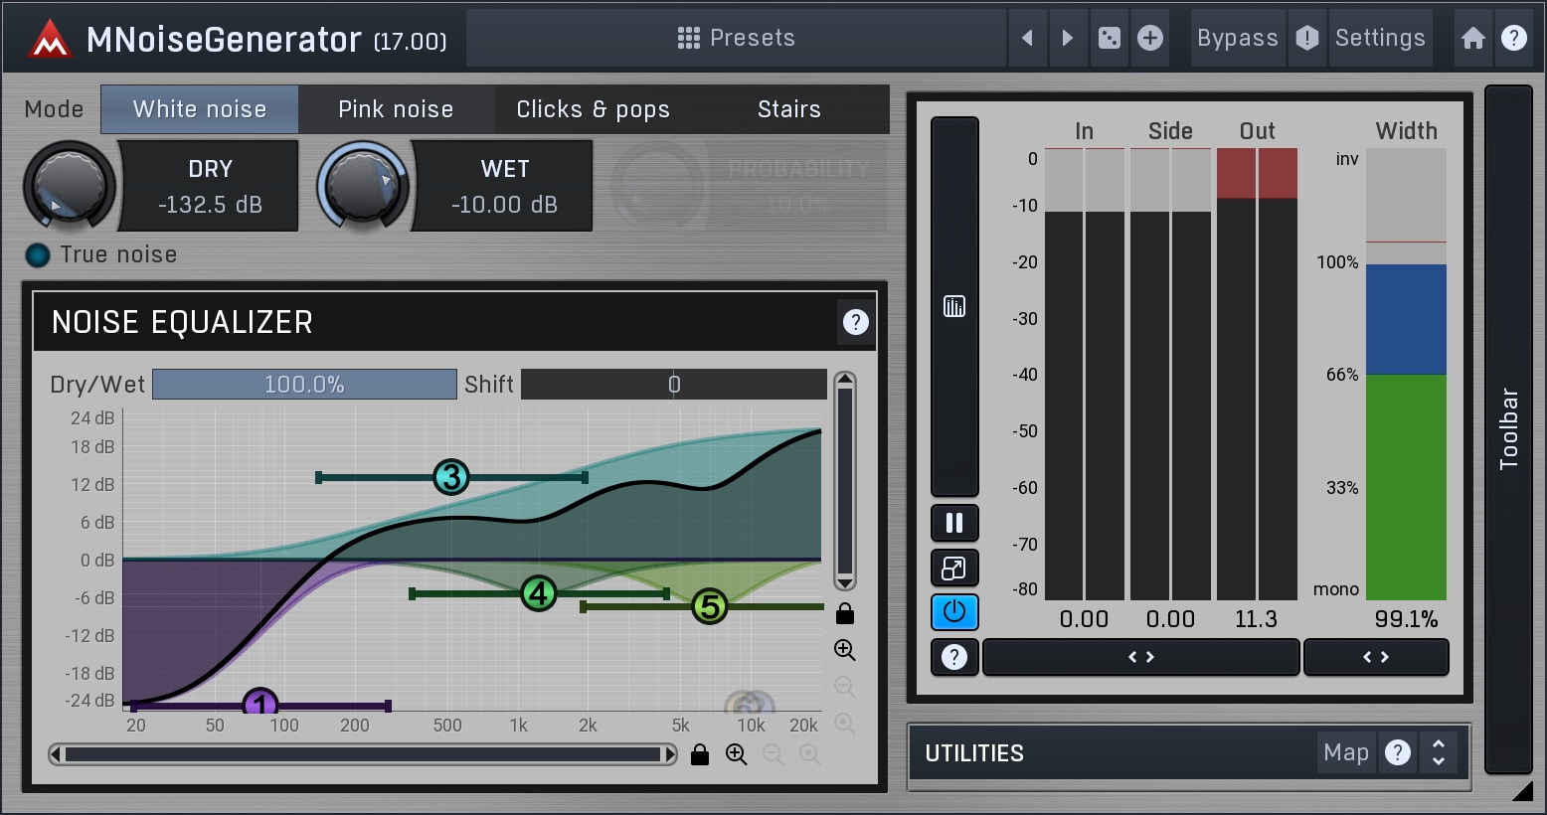Click the add preset plus icon

point(1150,38)
